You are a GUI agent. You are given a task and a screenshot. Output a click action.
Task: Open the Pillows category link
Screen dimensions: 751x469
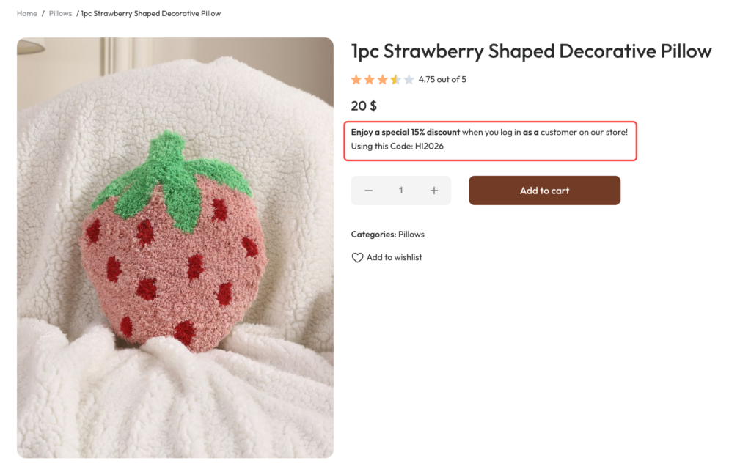[411, 234]
